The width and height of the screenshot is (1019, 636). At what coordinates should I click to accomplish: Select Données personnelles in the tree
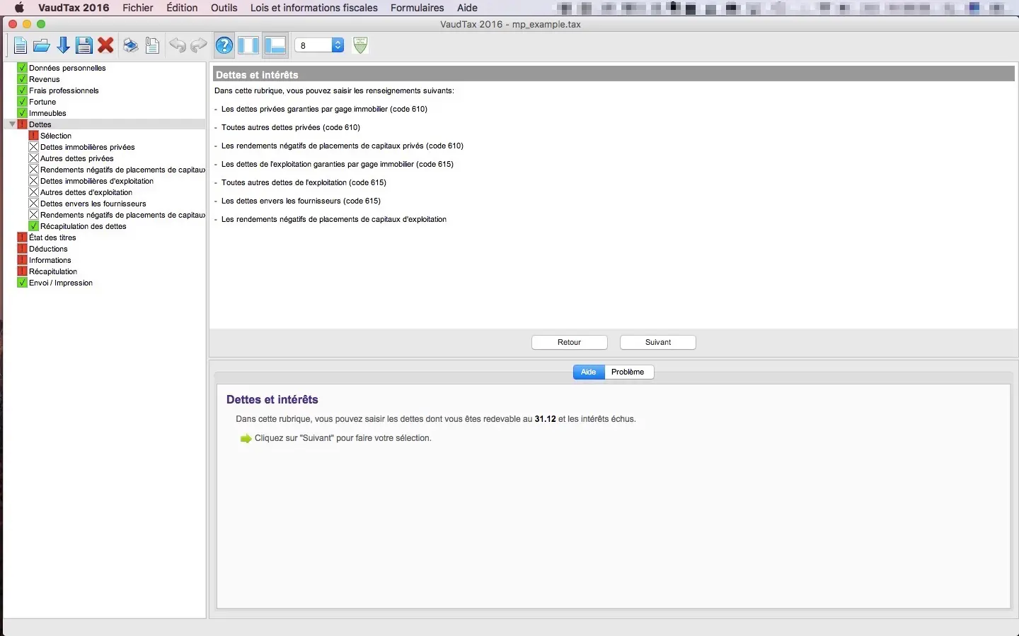point(67,68)
